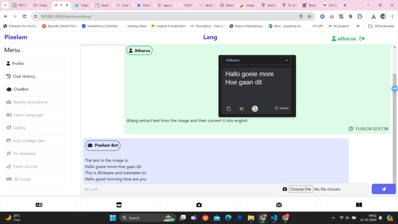Open the All Bookmarks folder
This screenshot has height=224, width=398.
[x=381, y=26]
